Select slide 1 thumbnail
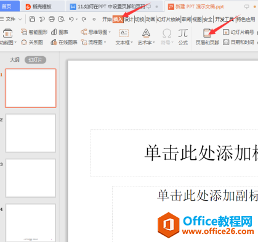Screen dimensions: 258x242 [31, 88]
